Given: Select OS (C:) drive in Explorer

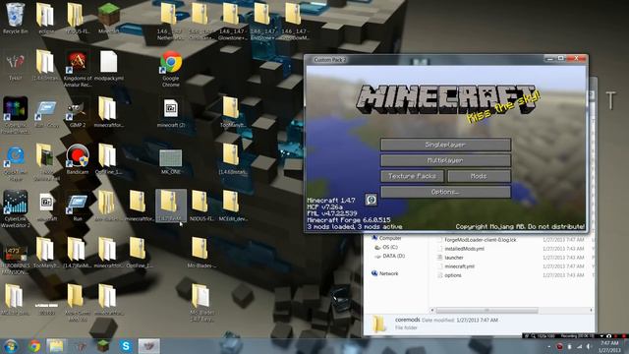Looking at the screenshot, I should pos(386,247).
